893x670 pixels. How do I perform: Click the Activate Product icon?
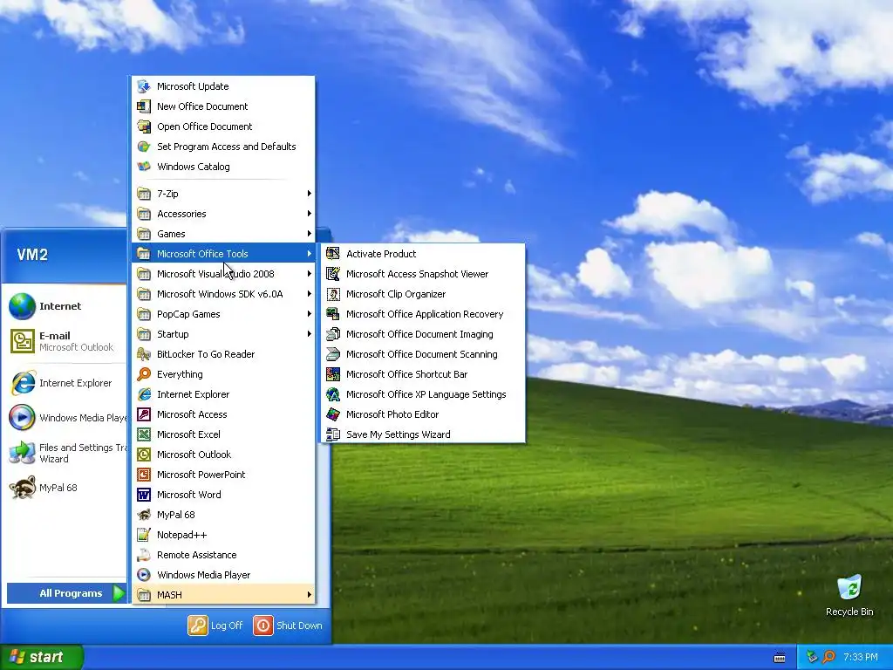333,254
